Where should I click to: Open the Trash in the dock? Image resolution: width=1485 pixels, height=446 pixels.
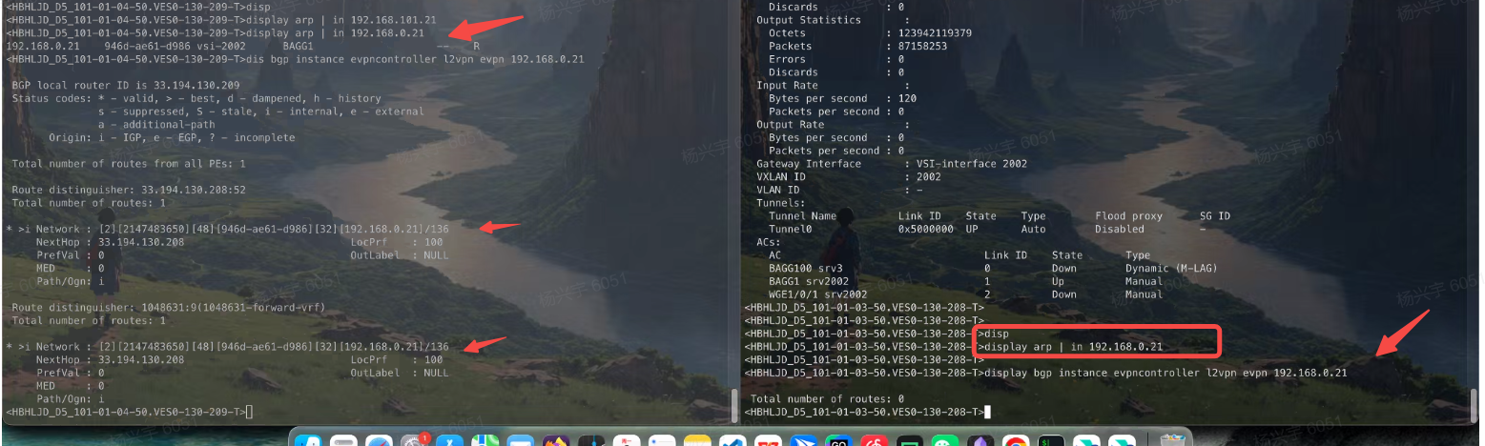tap(1173, 441)
